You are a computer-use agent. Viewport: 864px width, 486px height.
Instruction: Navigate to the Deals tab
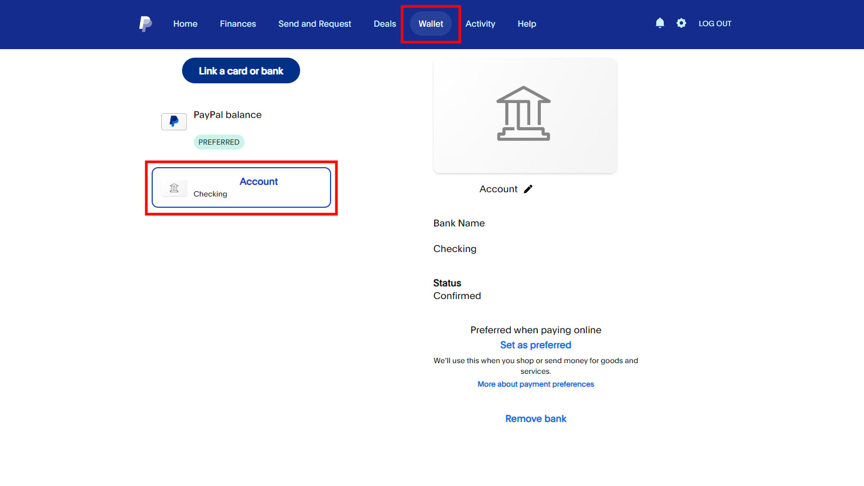tap(384, 23)
